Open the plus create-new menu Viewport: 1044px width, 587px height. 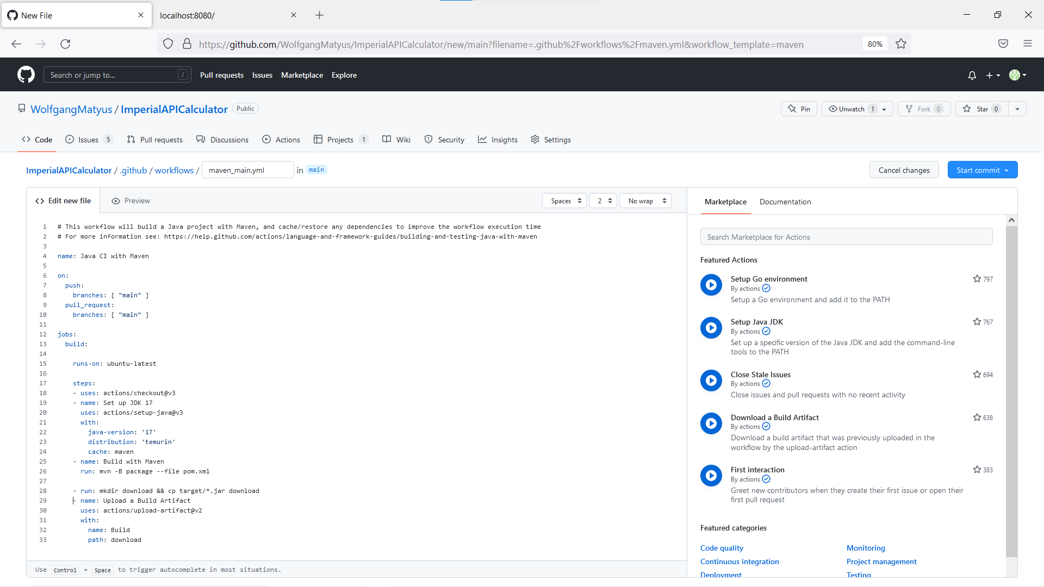point(993,75)
